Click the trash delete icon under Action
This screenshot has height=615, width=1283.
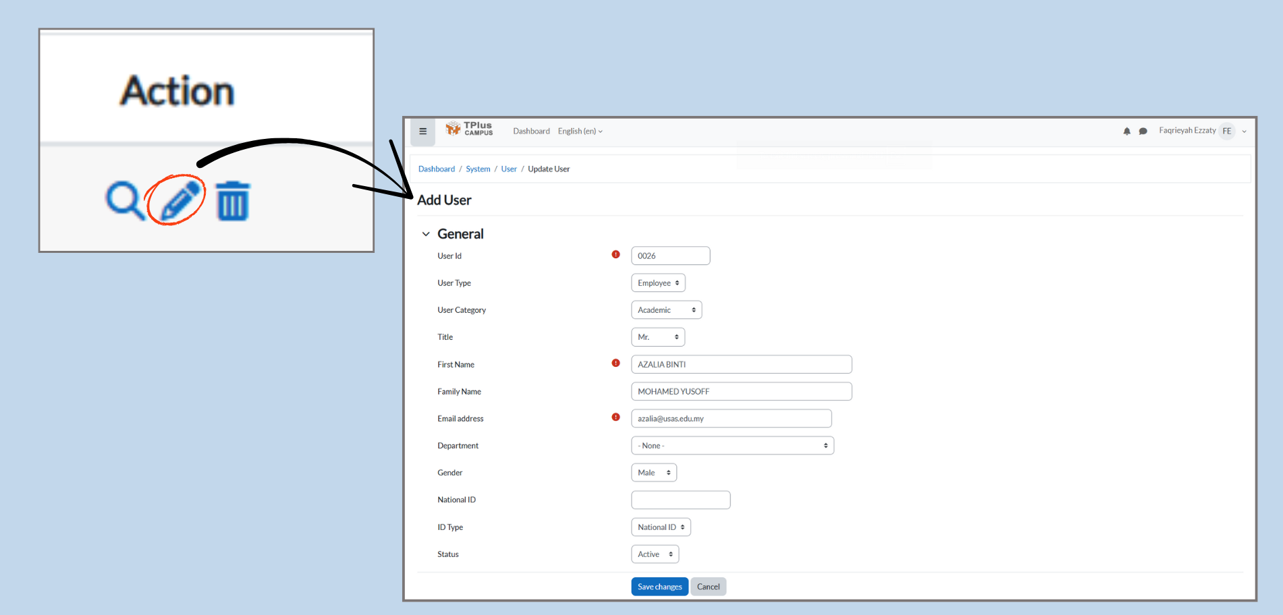pos(233,201)
